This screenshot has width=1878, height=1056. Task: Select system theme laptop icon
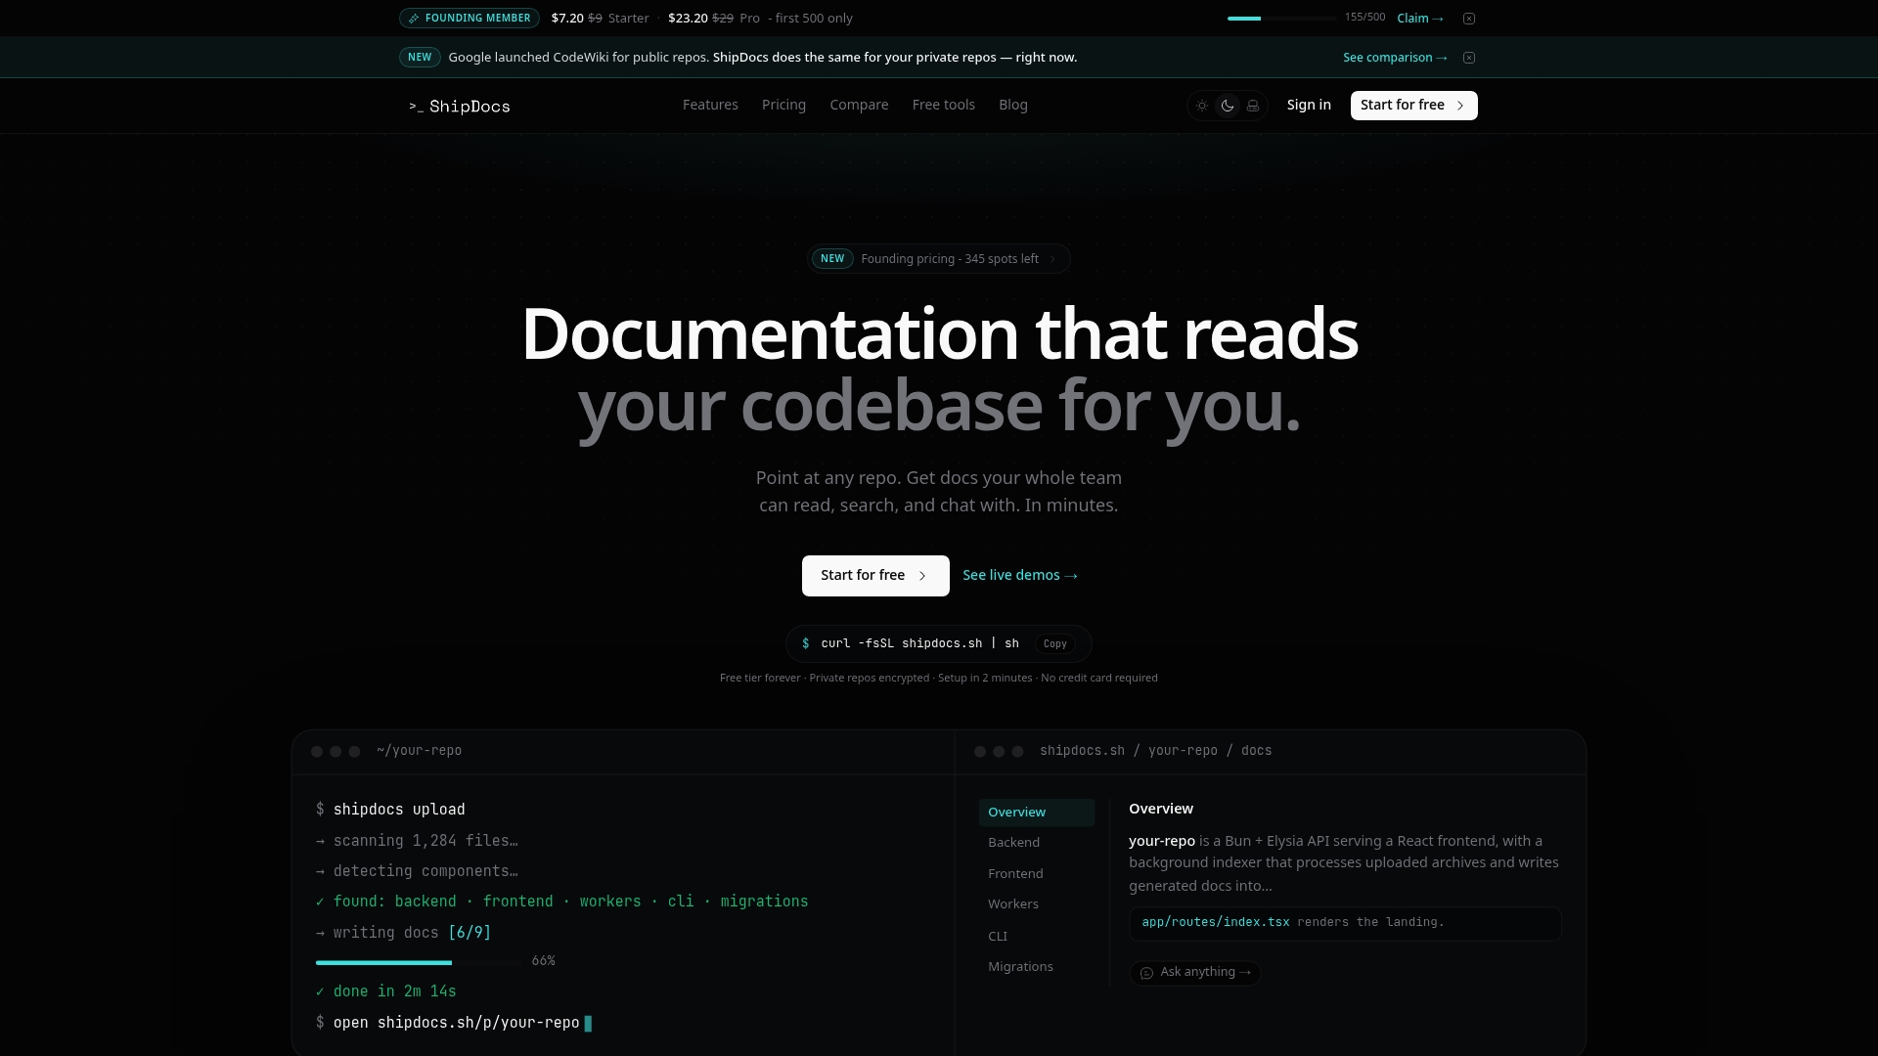point(1253,106)
